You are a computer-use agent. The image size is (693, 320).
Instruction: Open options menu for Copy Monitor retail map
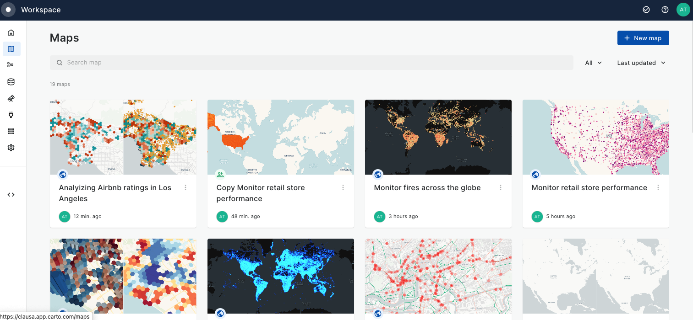coord(343,187)
